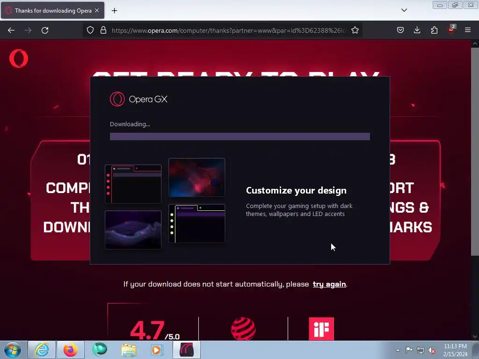This screenshot has height=359, width=479.
Task: Open Action Center flag icon
Action: coord(409,350)
